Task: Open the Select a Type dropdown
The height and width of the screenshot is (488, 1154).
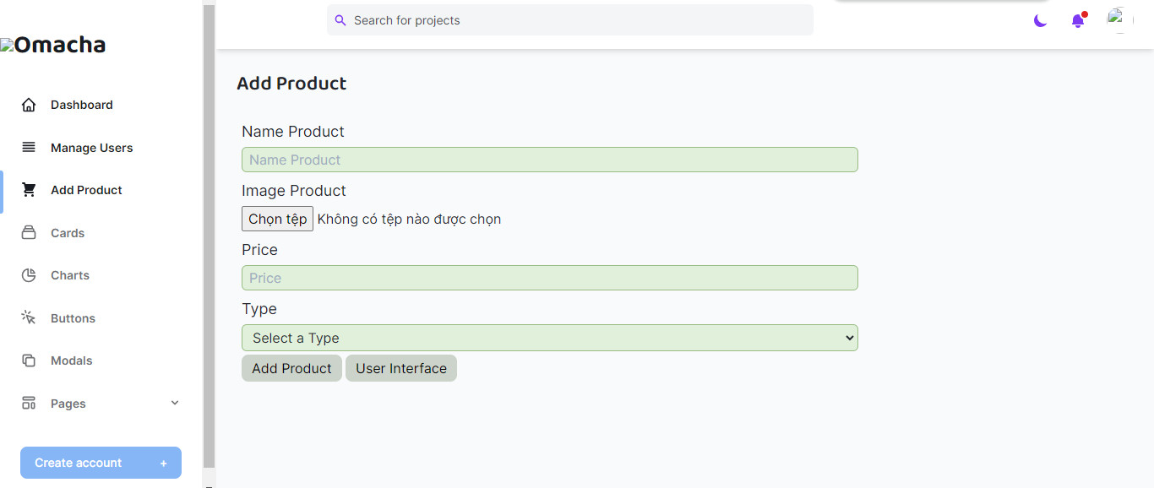Action: 550,338
